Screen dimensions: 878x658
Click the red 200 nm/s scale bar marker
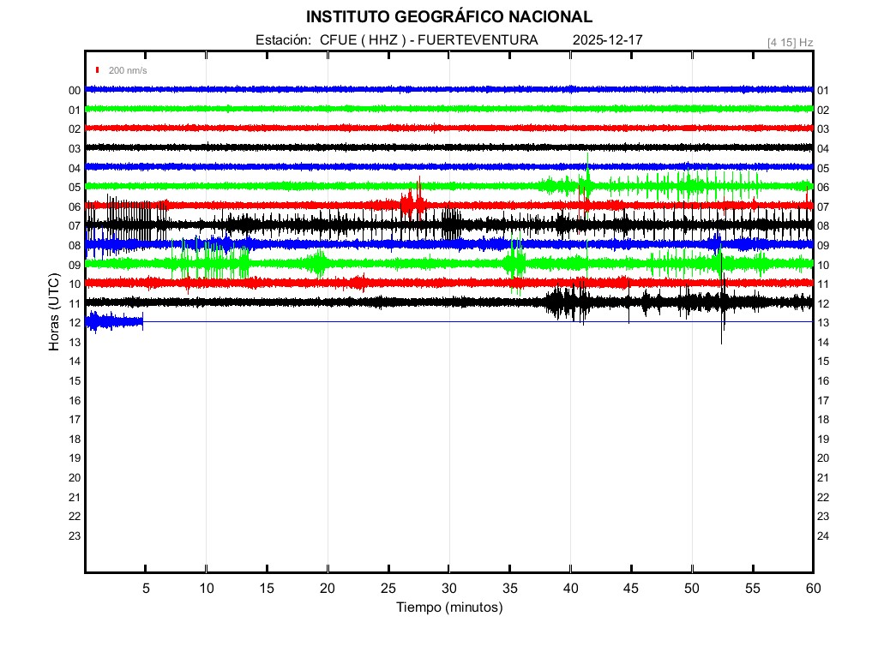[99, 70]
